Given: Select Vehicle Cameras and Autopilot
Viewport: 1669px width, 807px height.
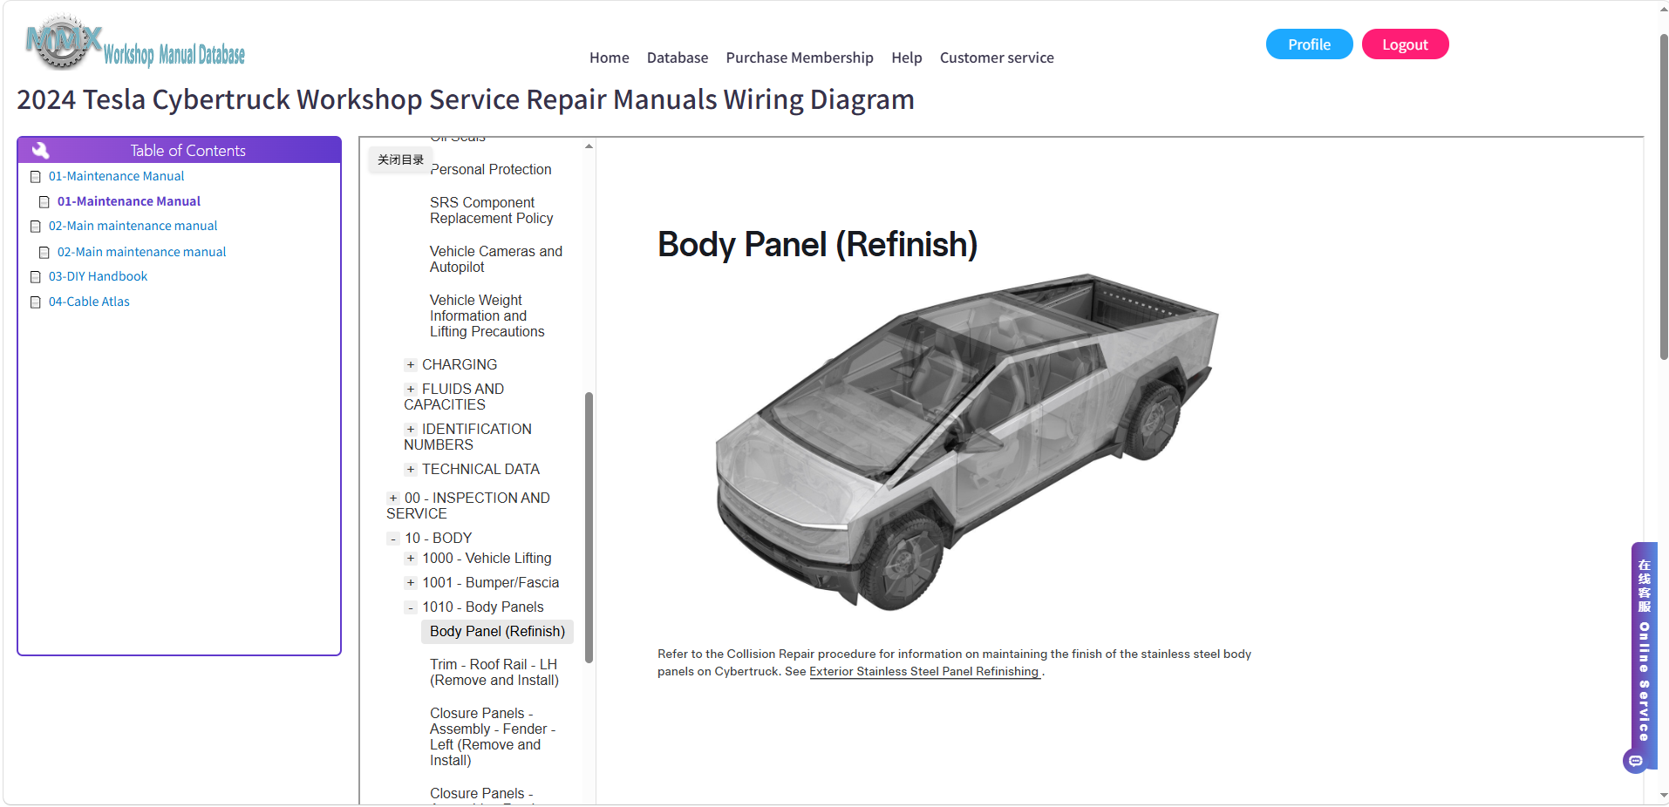Looking at the screenshot, I should point(496,259).
